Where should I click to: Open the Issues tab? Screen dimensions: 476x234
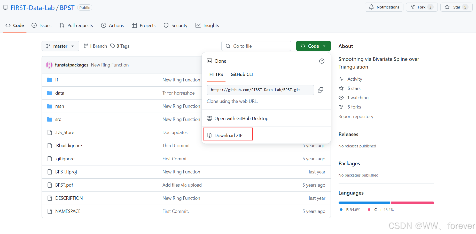[x=42, y=25]
